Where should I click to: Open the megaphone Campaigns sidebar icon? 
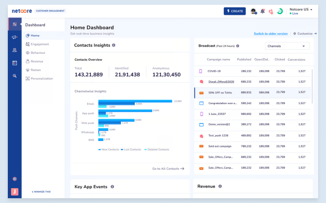click(14, 37)
